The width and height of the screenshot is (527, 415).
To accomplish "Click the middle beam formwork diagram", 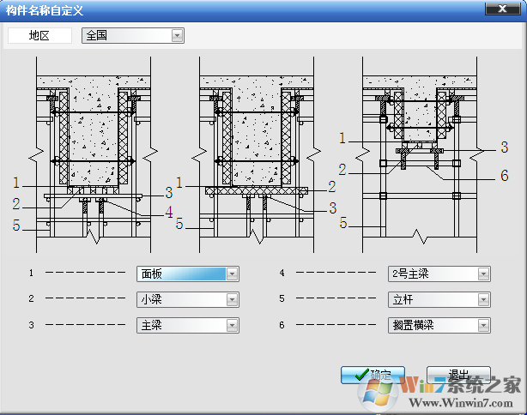I will pyautogui.click(x=257, y=154).
